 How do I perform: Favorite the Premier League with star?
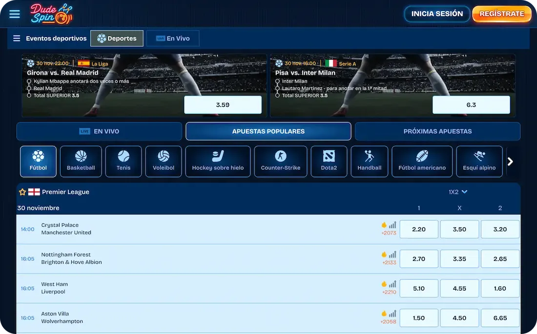click(x=22, y=192)
